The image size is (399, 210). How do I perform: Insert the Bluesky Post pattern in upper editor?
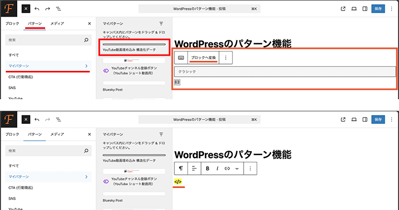click(134, 86)
